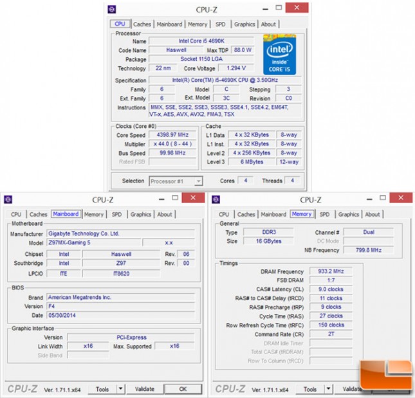415x398 pixels.
Task: Click the memory Type value DDR3
Action: 269,232
